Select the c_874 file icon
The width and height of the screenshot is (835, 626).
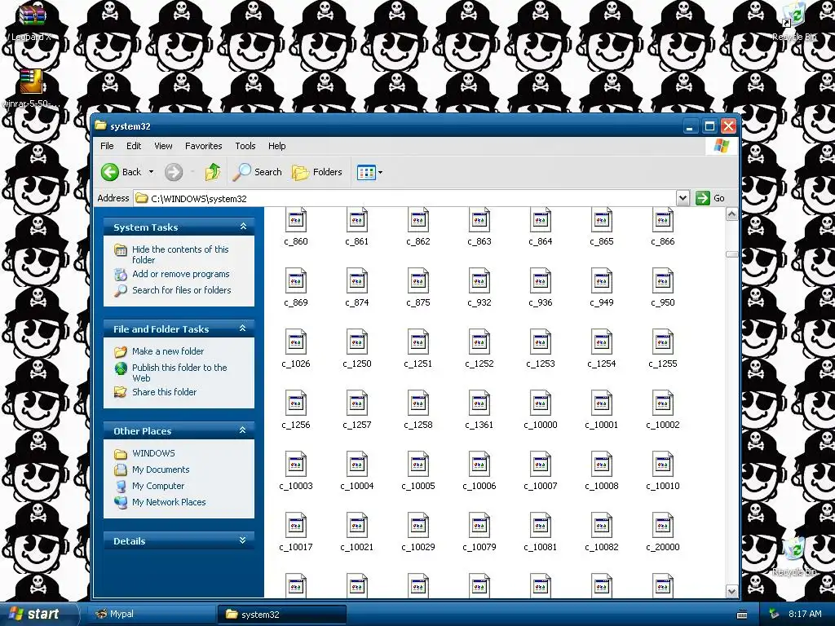pos(357,280)
